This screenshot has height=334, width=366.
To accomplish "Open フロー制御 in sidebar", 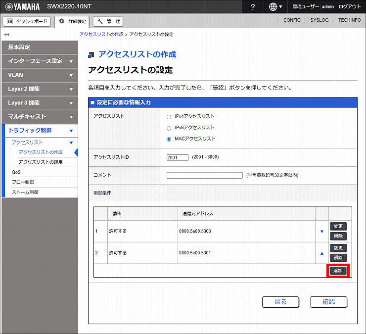I will point(23,182).
